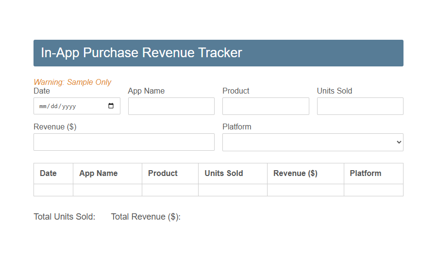This screenshot has height=255, width=437.
Task: Click the Total Units Sold summary label
Action: click(x=65, y=217)
